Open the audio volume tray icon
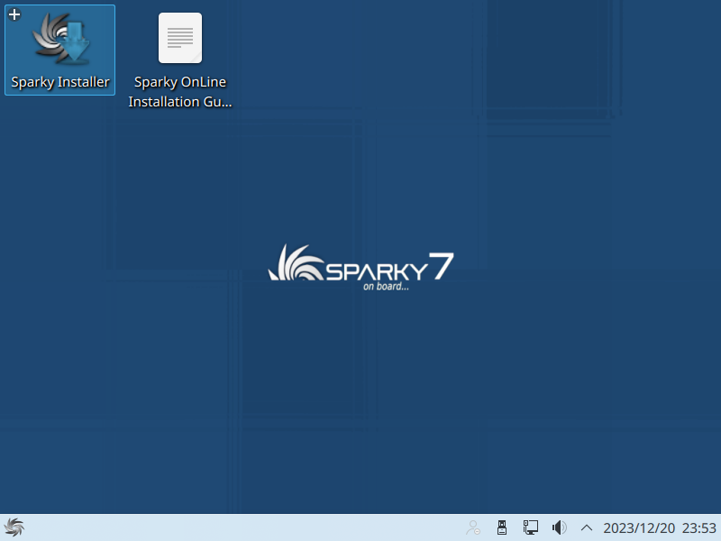The width and height of the screenshot is (721, 541). coord(559,527)
